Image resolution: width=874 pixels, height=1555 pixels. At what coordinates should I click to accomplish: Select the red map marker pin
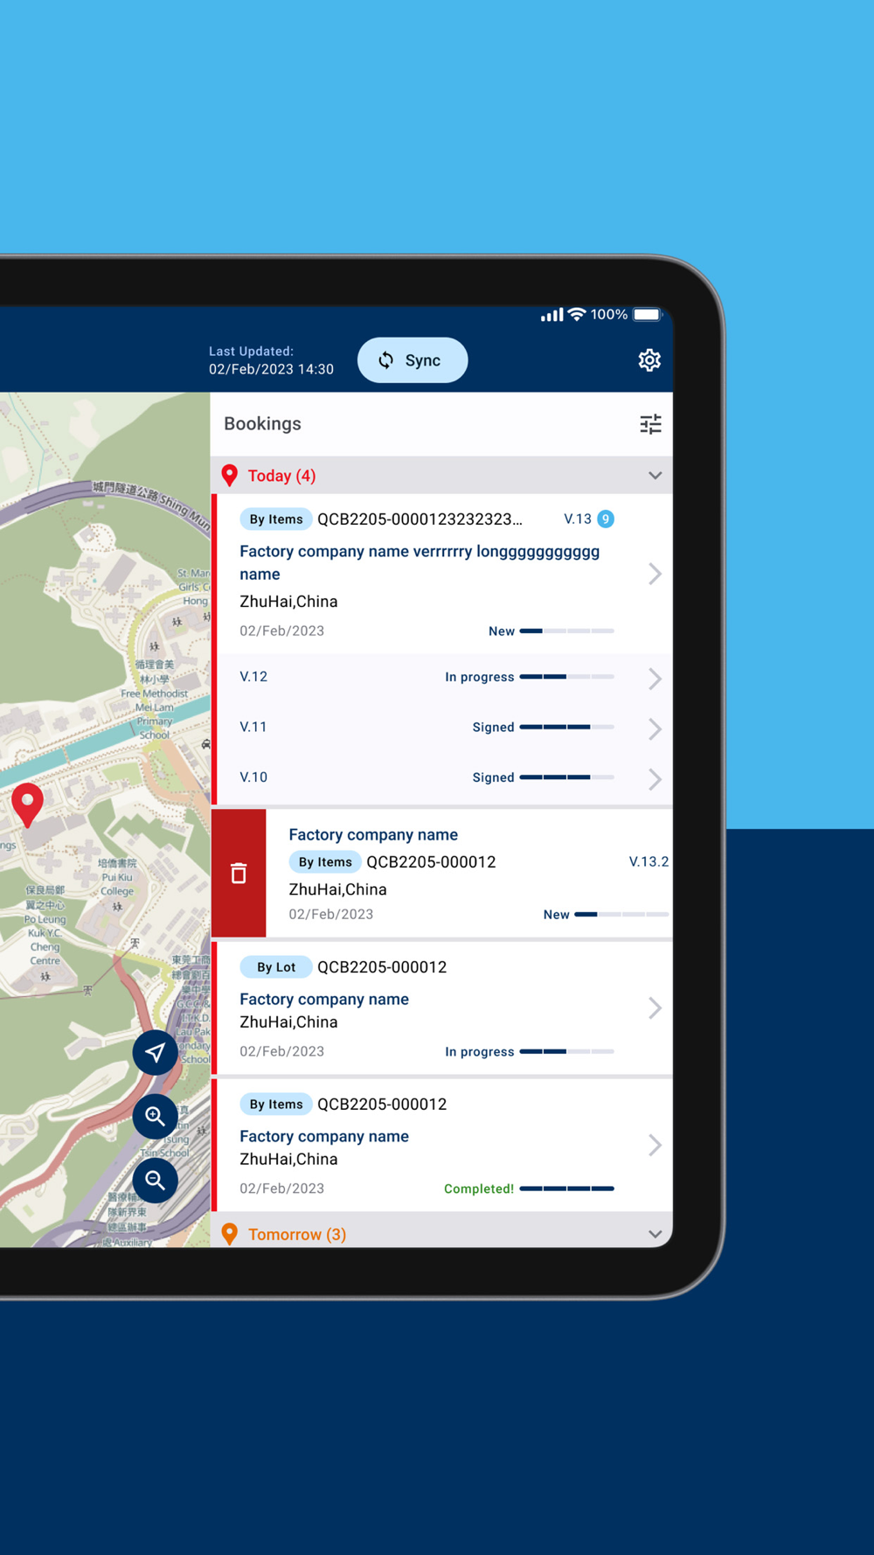point(28,805)
